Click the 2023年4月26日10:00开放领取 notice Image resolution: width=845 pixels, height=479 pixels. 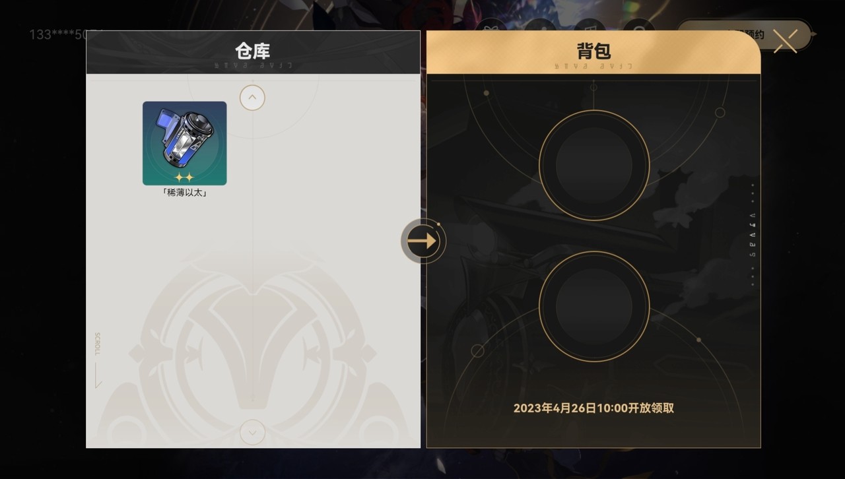593,408
